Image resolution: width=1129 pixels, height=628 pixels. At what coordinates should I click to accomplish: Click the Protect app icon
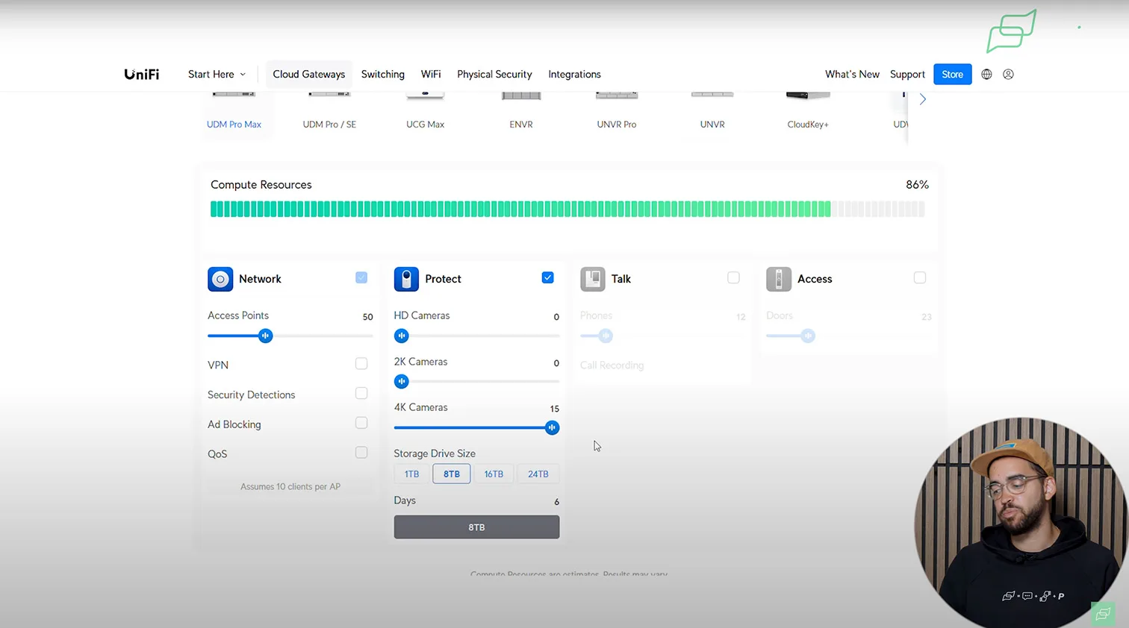406,279
